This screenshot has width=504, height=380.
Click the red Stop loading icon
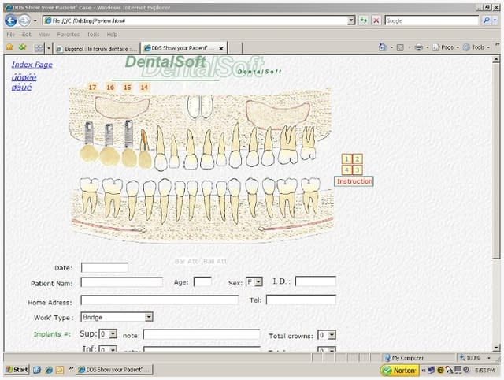[376, 20]
